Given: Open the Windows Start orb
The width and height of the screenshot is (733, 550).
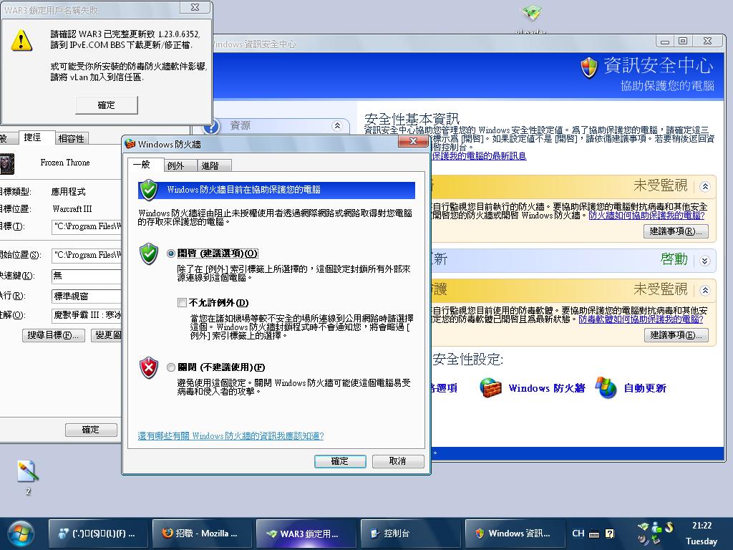Looking at the screenshot, I should [21, 533].
